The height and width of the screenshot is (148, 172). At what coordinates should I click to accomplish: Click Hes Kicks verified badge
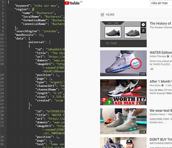[162, 85]
